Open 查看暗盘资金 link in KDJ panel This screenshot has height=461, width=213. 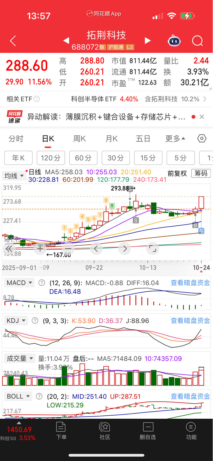(x=190, y=321)
